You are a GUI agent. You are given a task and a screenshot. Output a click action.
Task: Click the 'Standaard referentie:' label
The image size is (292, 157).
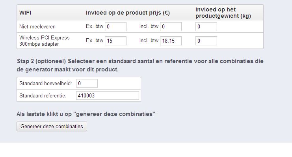click(x=43, y=95)
